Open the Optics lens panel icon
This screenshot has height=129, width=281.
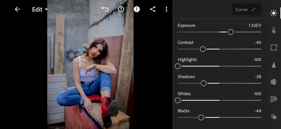pos(274,82)
